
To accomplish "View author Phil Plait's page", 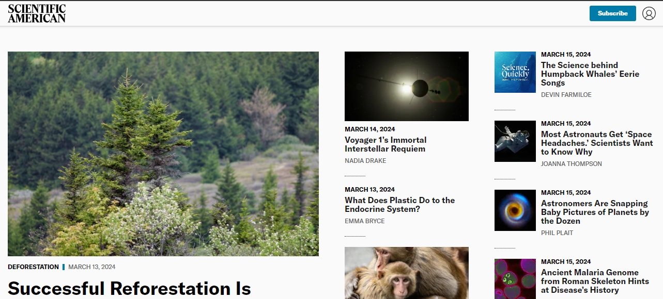I will pyautogui.click(x=557, y=233).
